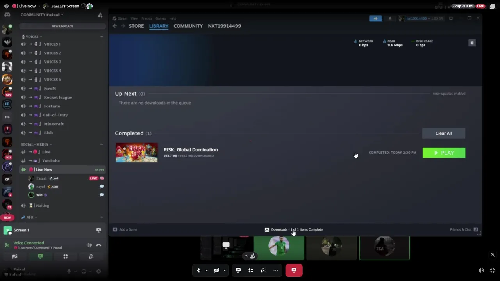Expand COMMUNITY Faisal server menu
This screenshot has height=281, width=500.
42,15
